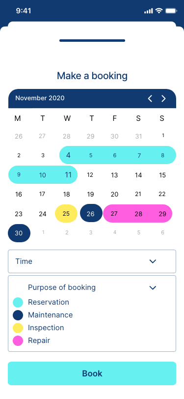The height and width of the screenshot is (399, 184).
Task: Click the Book button
Action: 92,373
